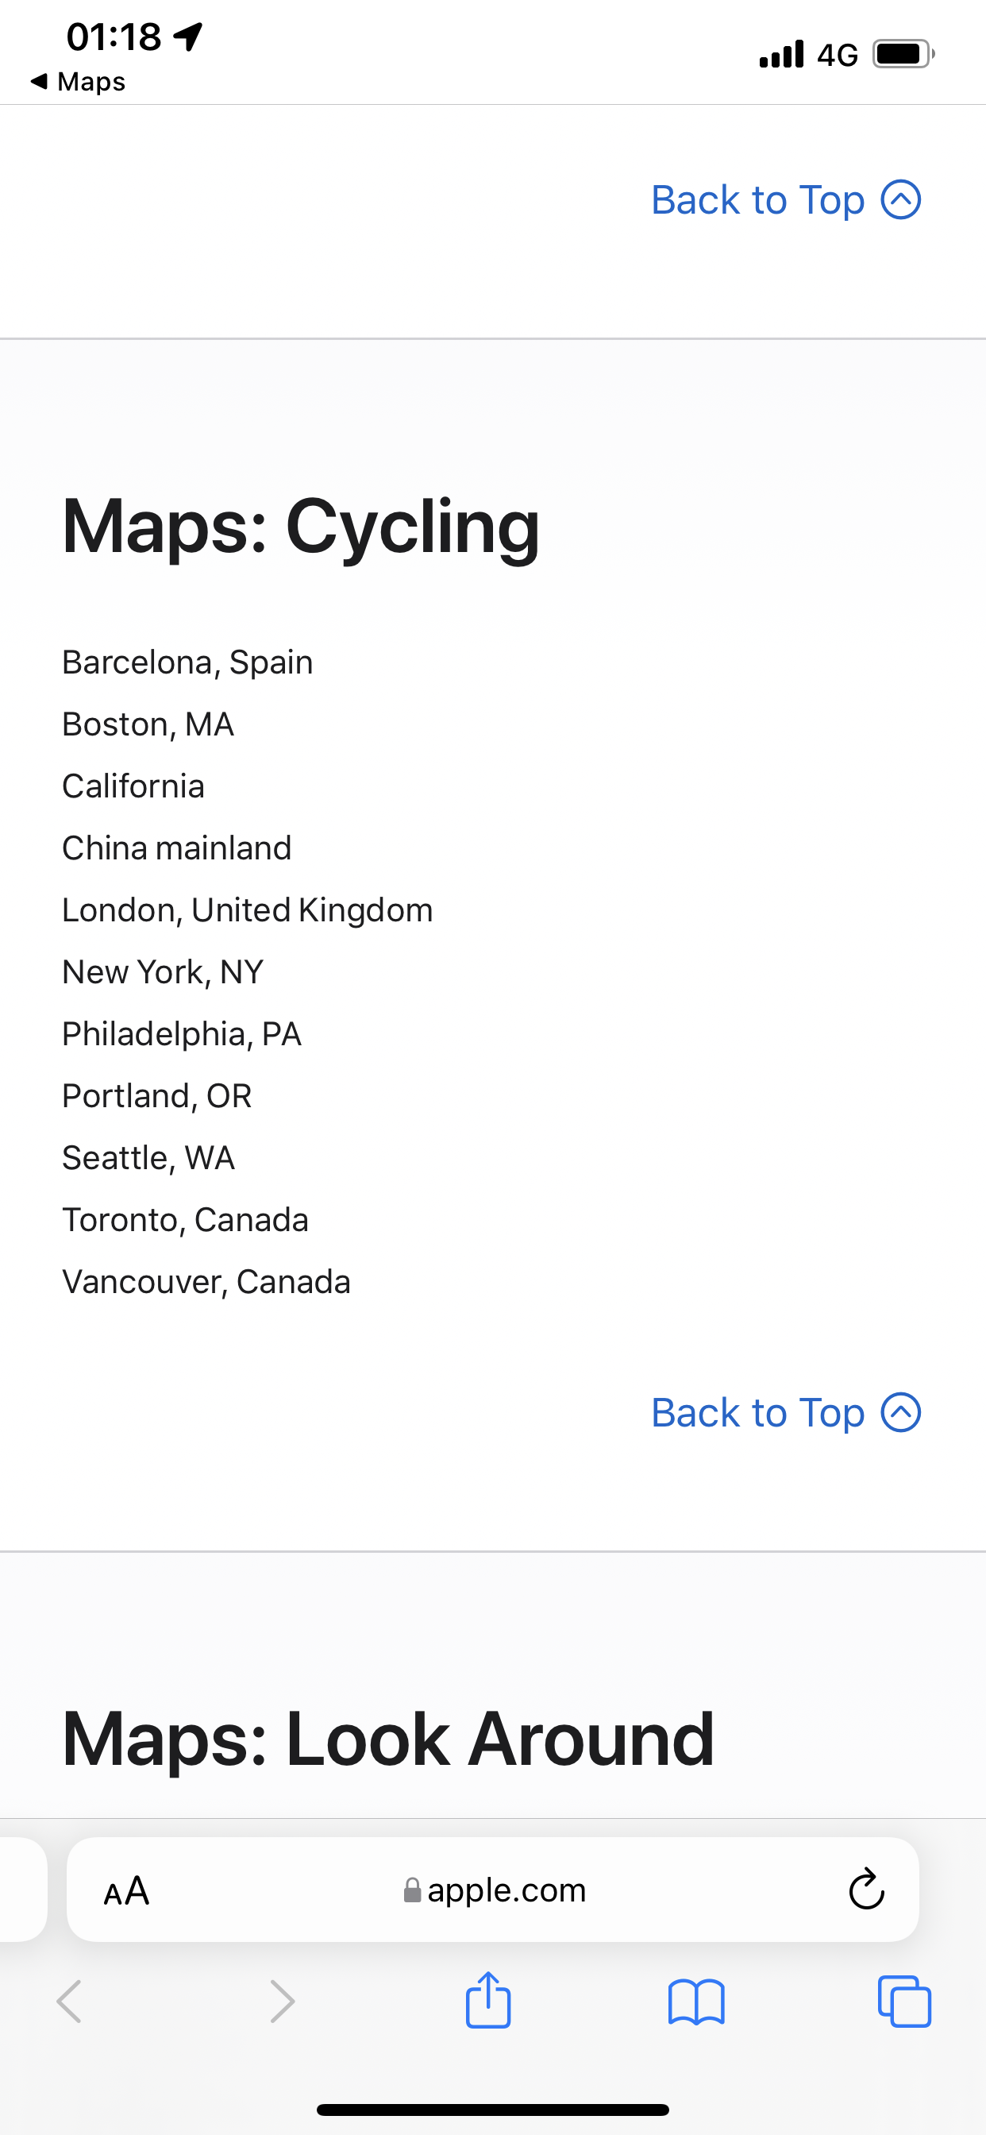Screen dimensions: 986x2135
Task: Go back with the left chevron
Action: pyautogui.click(x=70, y=2002)
